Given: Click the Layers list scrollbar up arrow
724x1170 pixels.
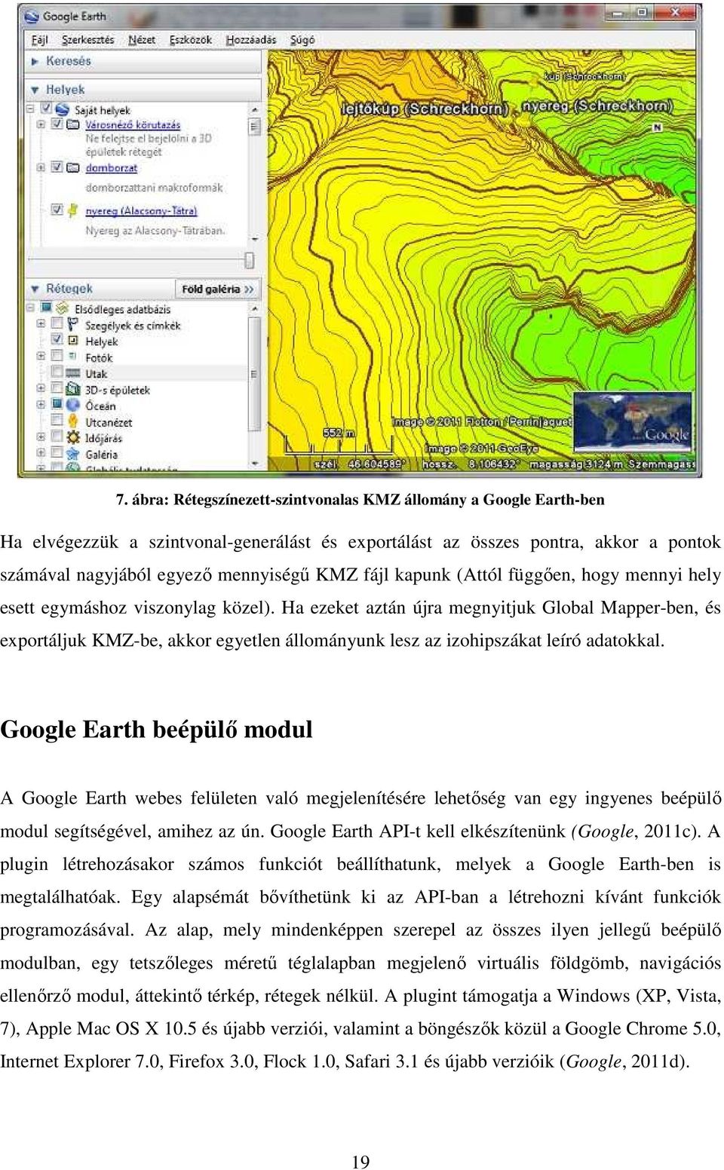Looking at the screenshot, I should click(255, 309).
